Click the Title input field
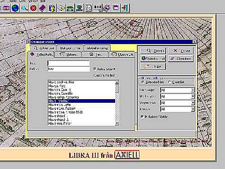 pos(68,63)
